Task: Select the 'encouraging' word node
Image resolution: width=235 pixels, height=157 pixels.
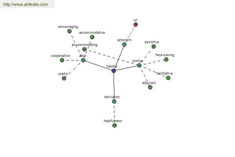Action: [x=69, y=31]
